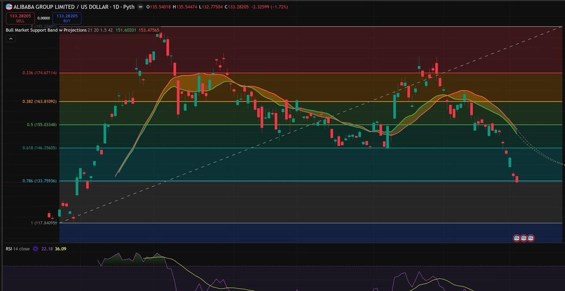This screenshot has height=291, width=565.
Task: Click the green indicator value 151.60201
Action: tap(126, 30)
